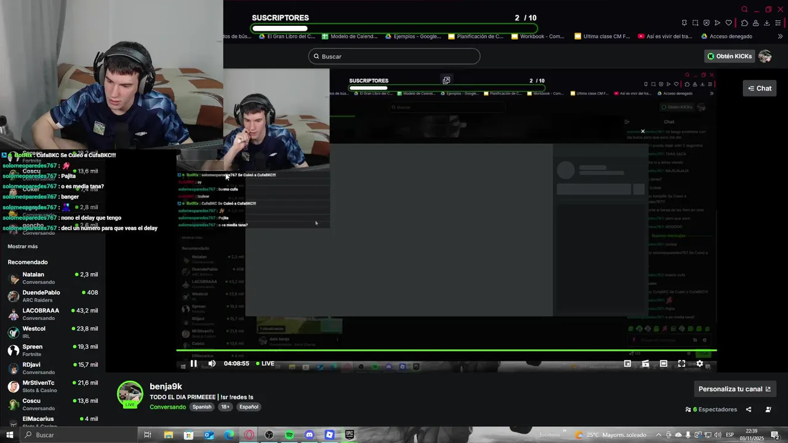Open Coscu in the Recomendado list
Viewport: 788px width, 443px height.
[x=52, y=404]
